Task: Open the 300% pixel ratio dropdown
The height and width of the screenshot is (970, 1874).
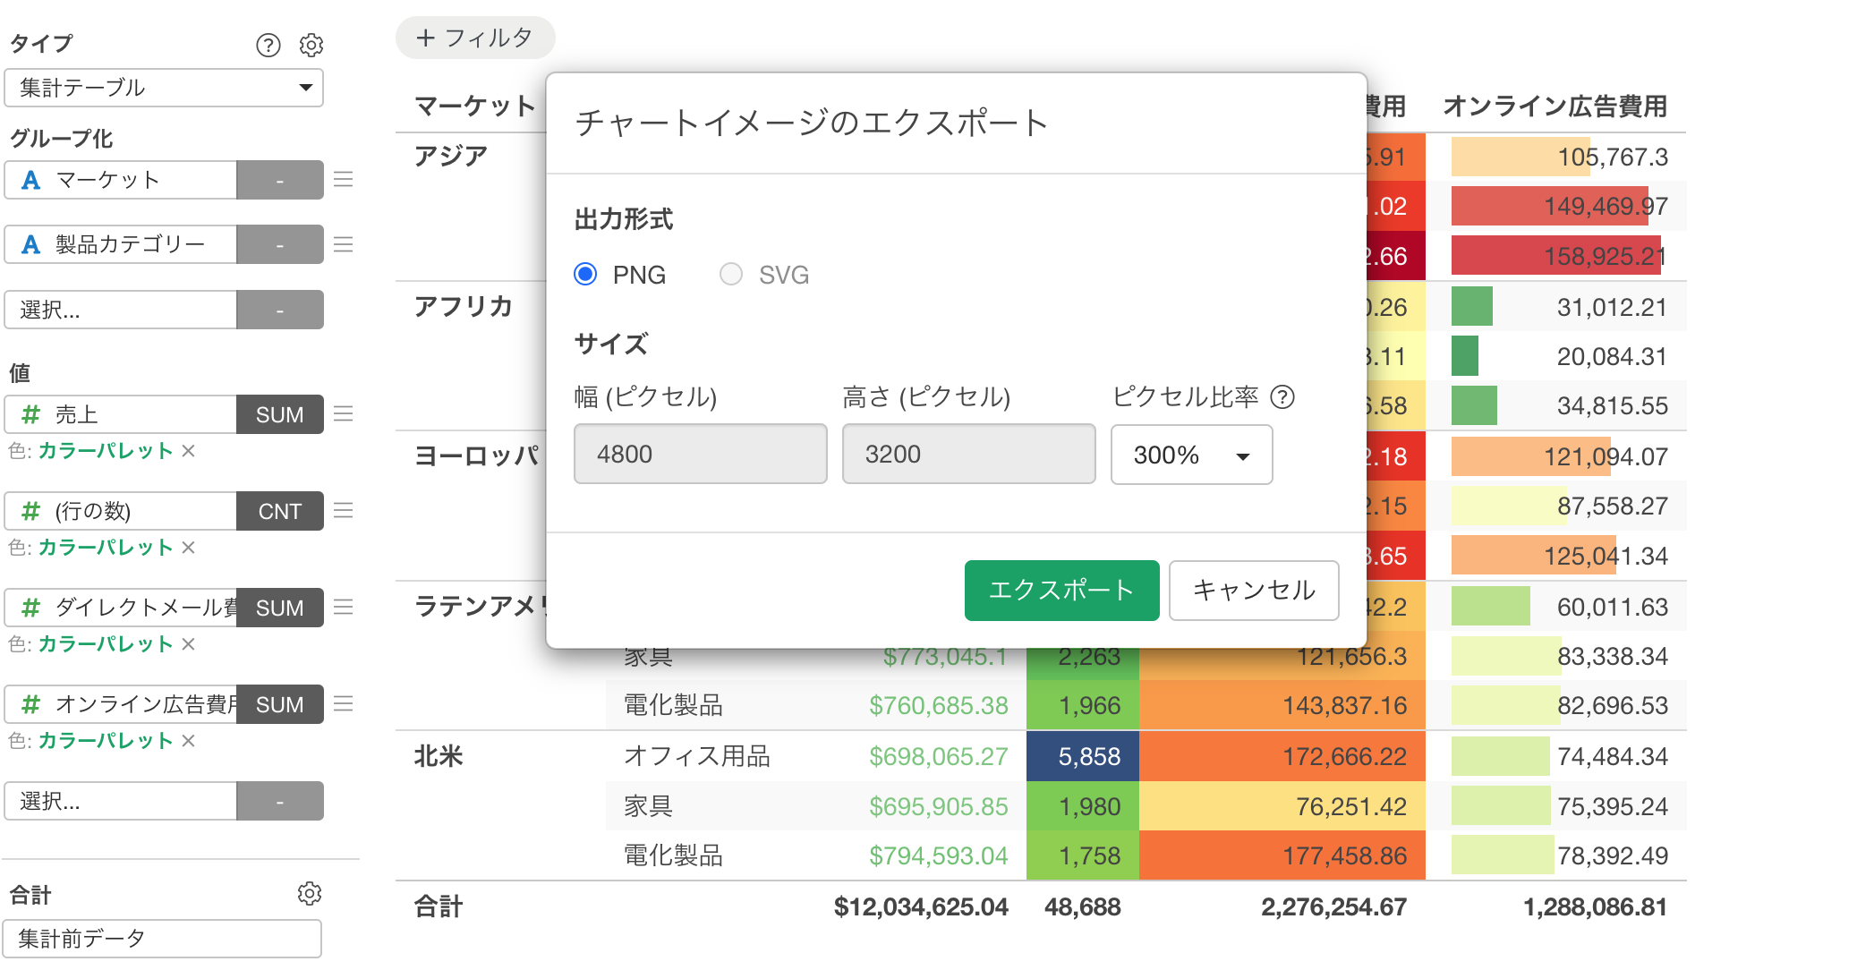Action: pyautogui.click(x=1191, y=455)
